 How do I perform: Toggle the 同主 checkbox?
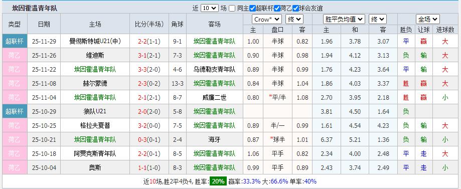232,8
